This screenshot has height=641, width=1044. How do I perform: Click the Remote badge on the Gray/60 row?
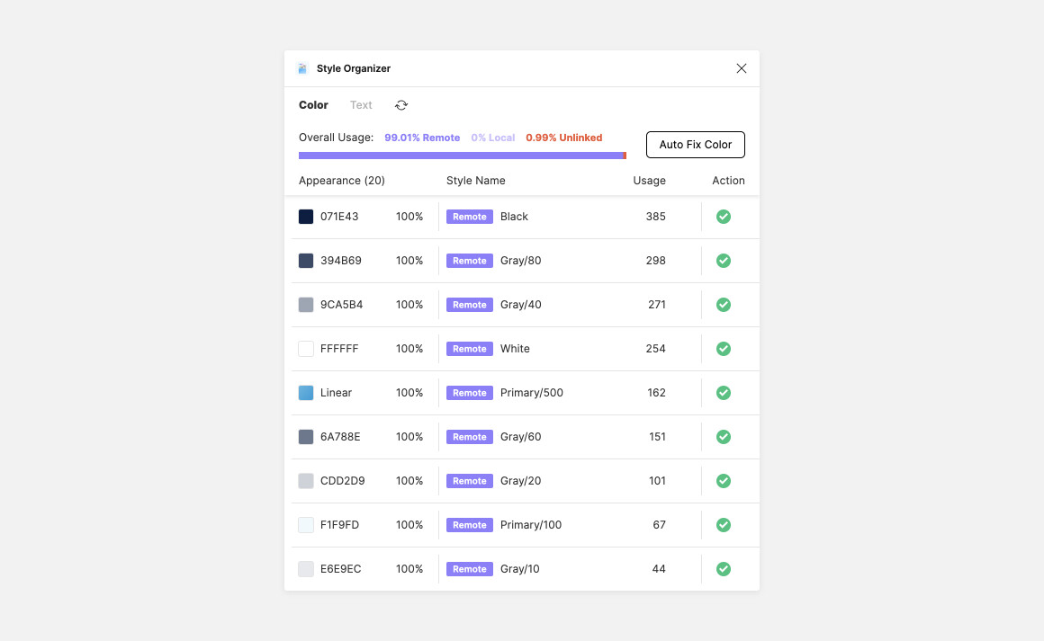[x=469, y=437]
